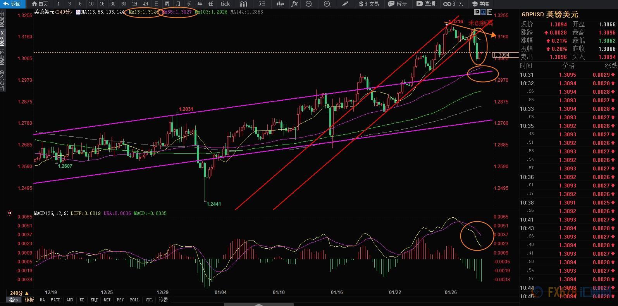Select the 10 minute period
Image resolution: width=618 pixels, height=306 pixels.
point(91,4)
